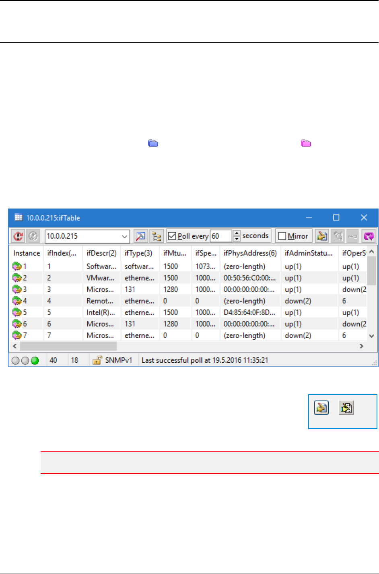Click the horizontal scrollbar left arrow
The height and width of the screenshot is (574, 379).
pos(15,346)
